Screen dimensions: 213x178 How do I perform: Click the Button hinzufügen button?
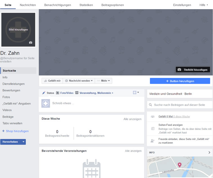point(180,81)
